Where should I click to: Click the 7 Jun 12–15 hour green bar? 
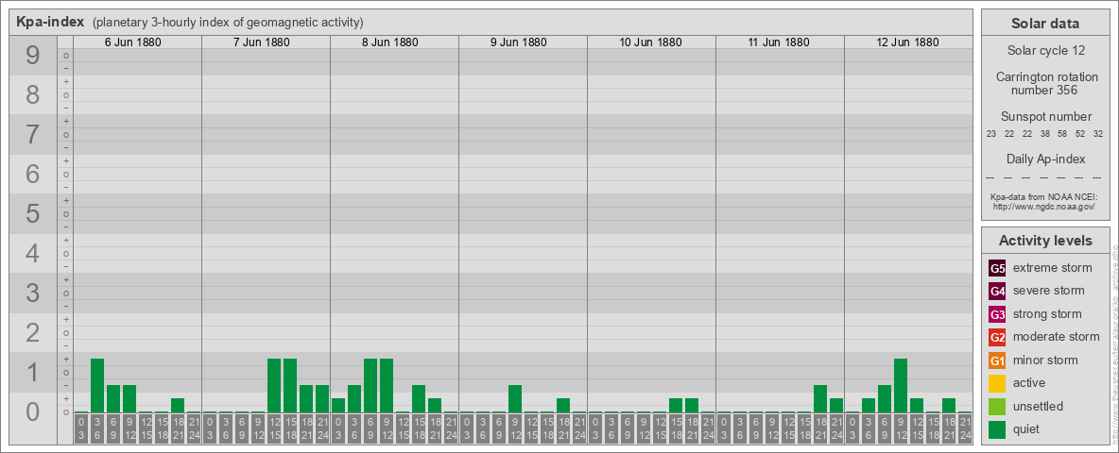click(274, 385)
